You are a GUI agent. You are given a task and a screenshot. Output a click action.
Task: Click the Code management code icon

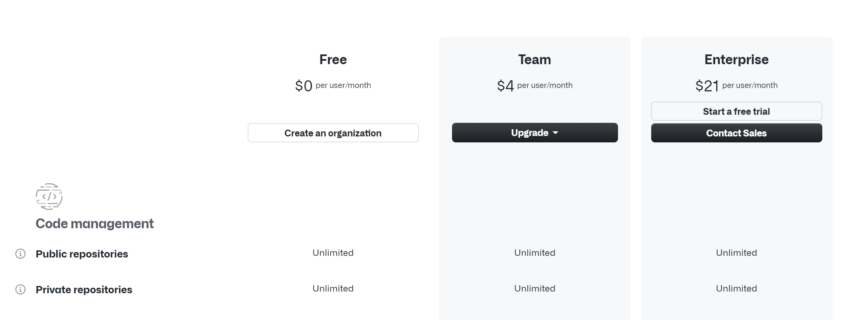coord(49,196)
